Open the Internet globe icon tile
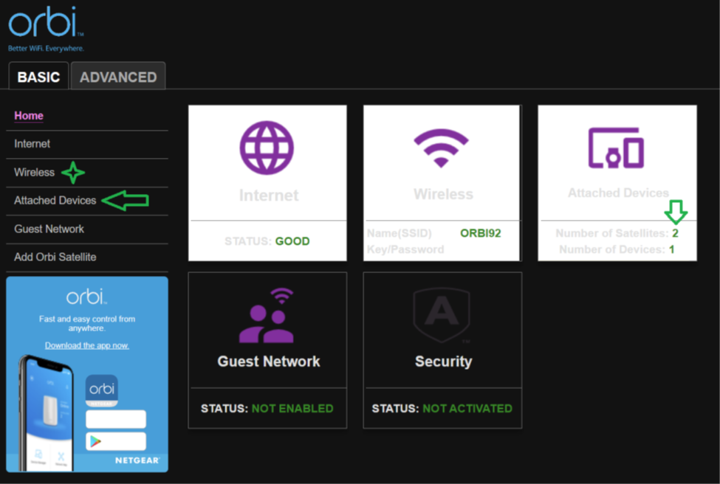 click(x=267, y=148)
